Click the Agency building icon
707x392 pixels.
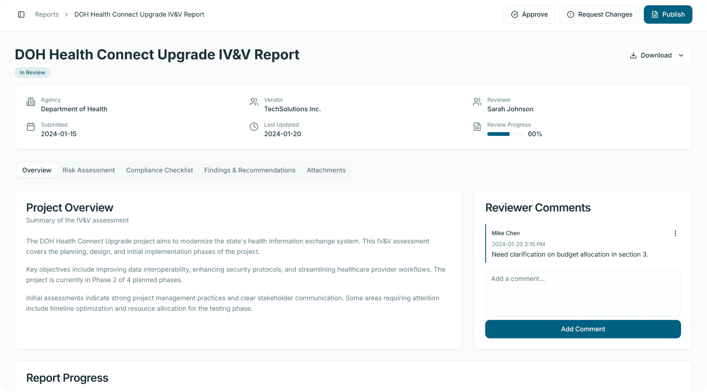tap(31, 102)
